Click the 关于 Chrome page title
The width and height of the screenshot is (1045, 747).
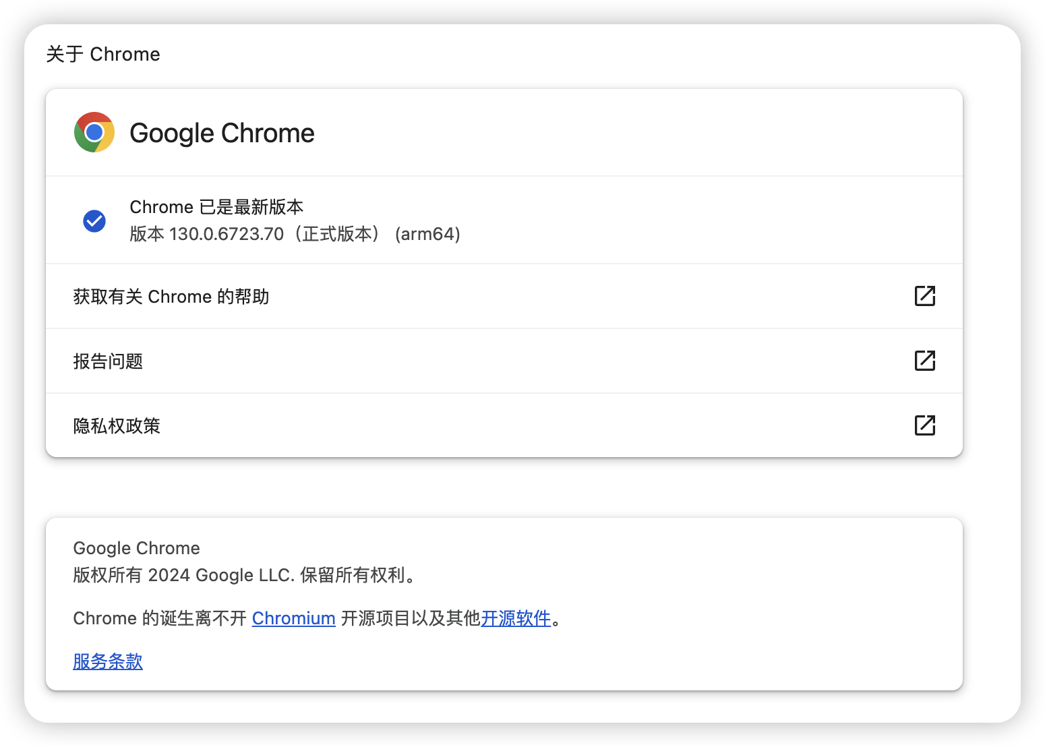(103, 54)
